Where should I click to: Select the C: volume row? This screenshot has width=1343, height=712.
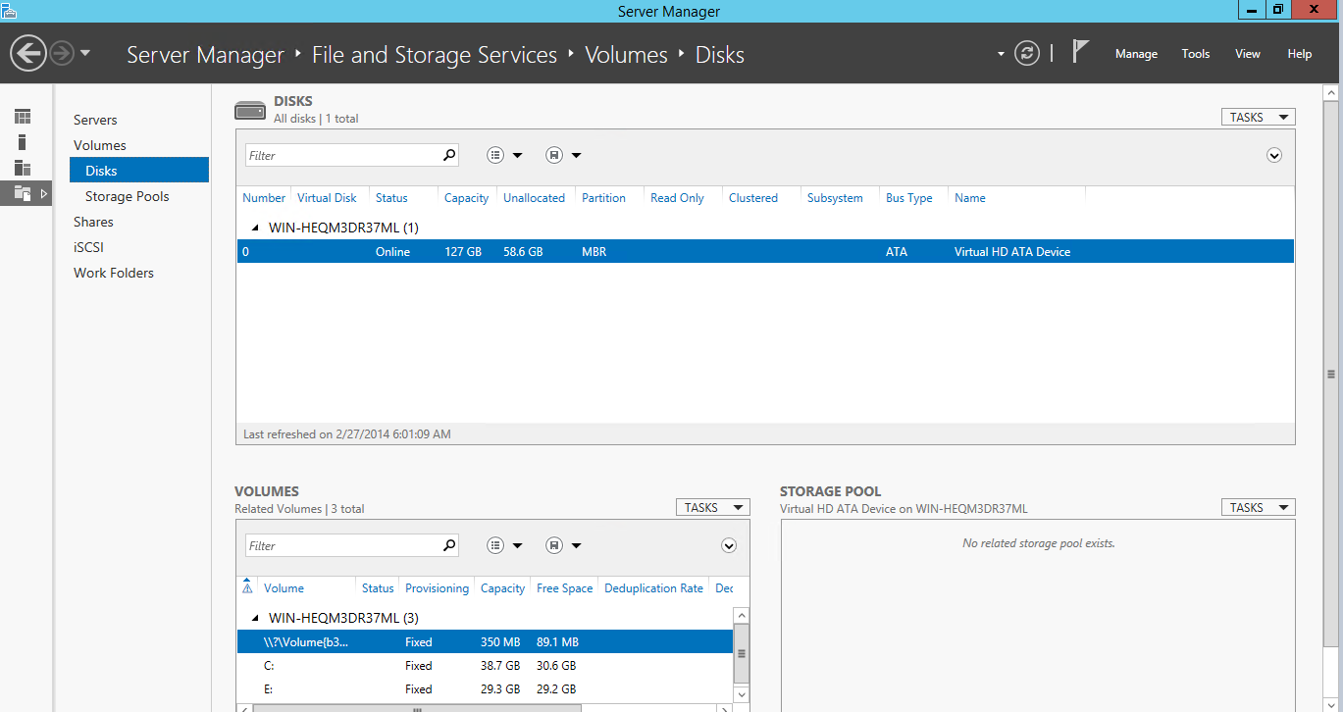485,665
